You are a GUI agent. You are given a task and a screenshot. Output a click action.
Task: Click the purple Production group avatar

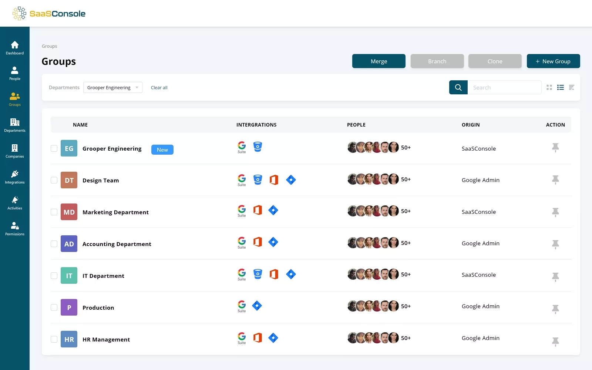click(69, 307)
